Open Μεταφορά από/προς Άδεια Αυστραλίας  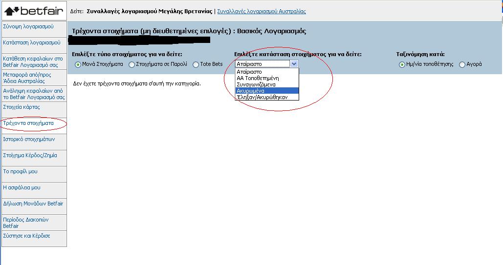pyautogui.click(x=27, y=78)
